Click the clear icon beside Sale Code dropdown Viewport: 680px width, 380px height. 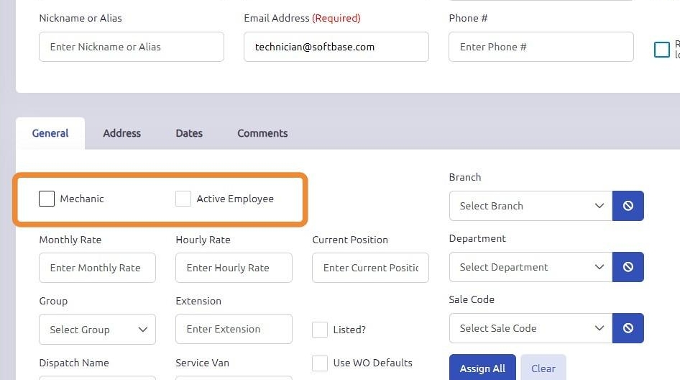point(628,328)
